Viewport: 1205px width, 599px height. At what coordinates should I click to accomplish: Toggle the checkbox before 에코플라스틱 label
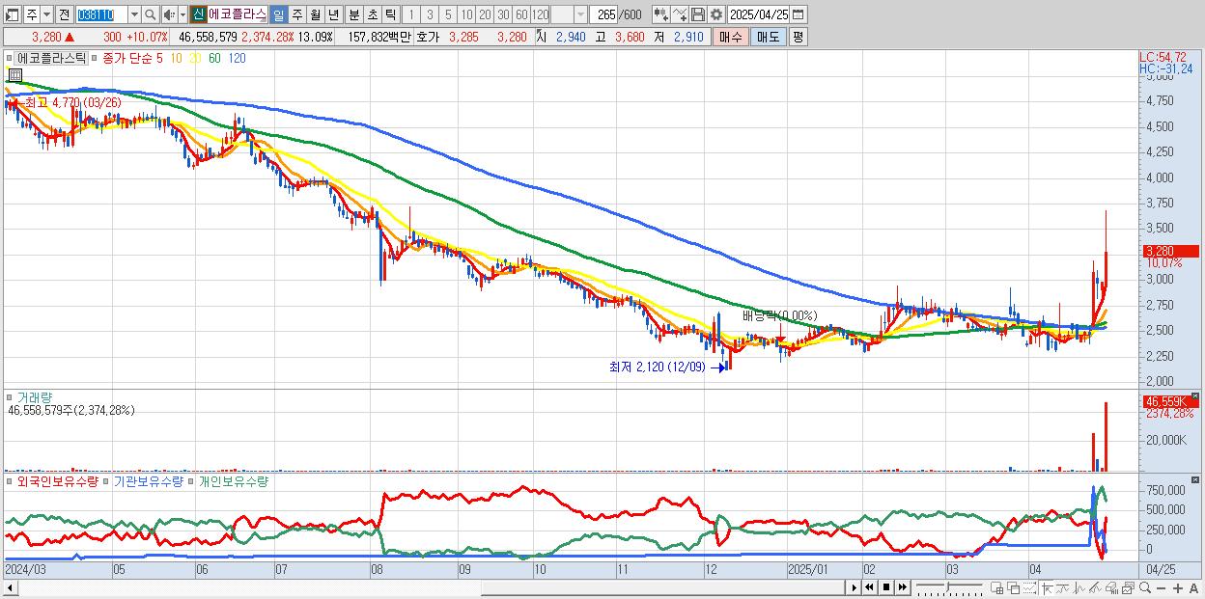coord(11,59)
